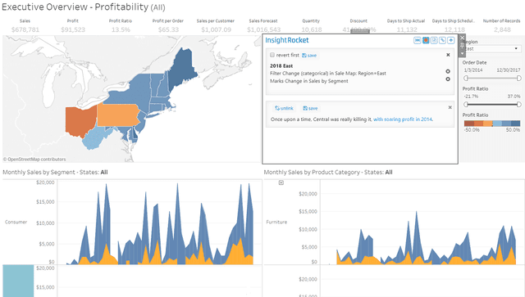Image resolution: width=525 pixels, height=297 pixels.
Task: Click the unlink button in story card
Action: point(284,108)
